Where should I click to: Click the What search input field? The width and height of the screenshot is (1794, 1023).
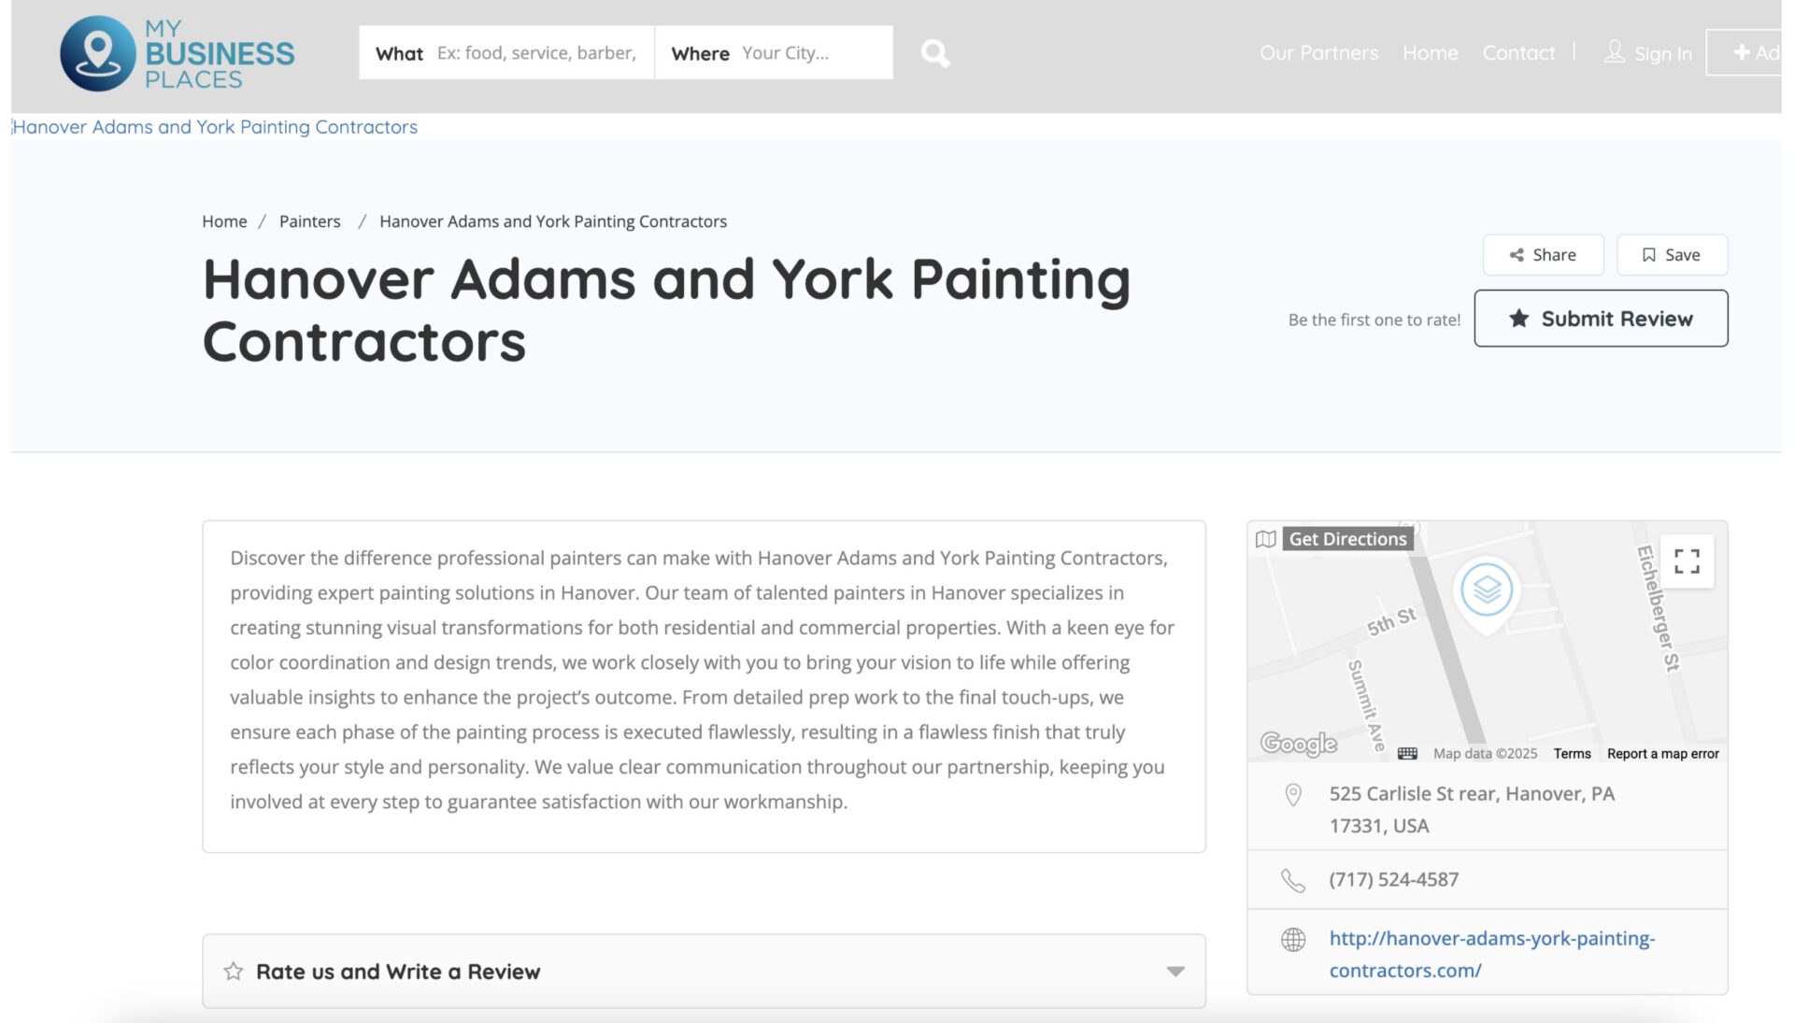pyautogui.click(x=536, y=53)
